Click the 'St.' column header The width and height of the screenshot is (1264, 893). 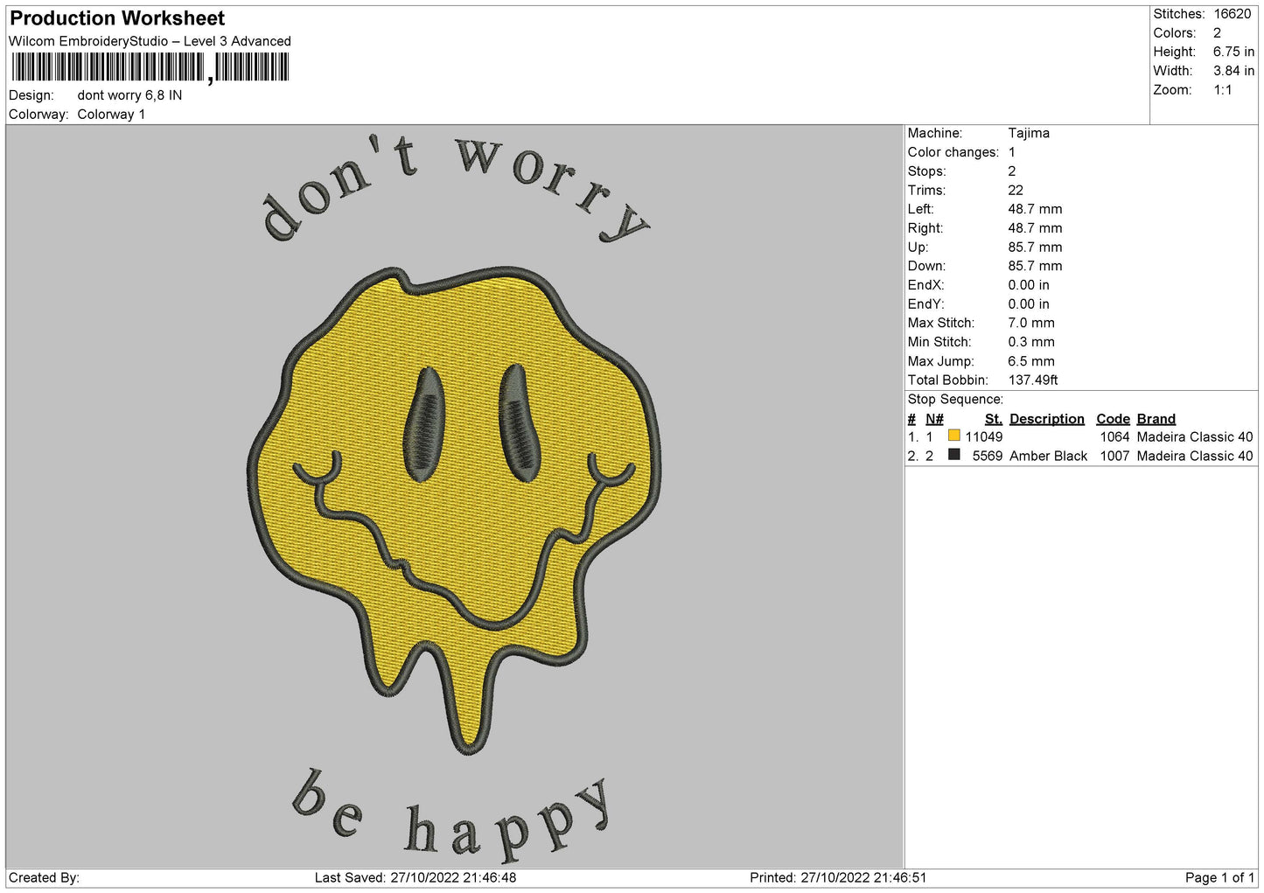(994, 419)
